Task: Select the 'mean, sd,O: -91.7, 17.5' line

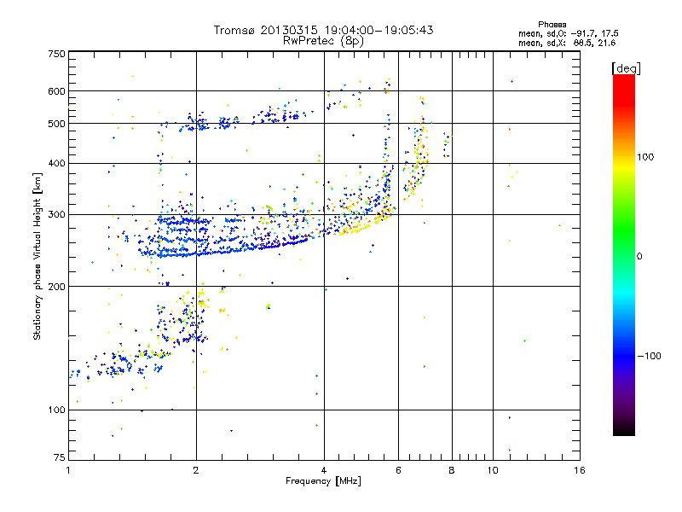Action: (569, 33)
